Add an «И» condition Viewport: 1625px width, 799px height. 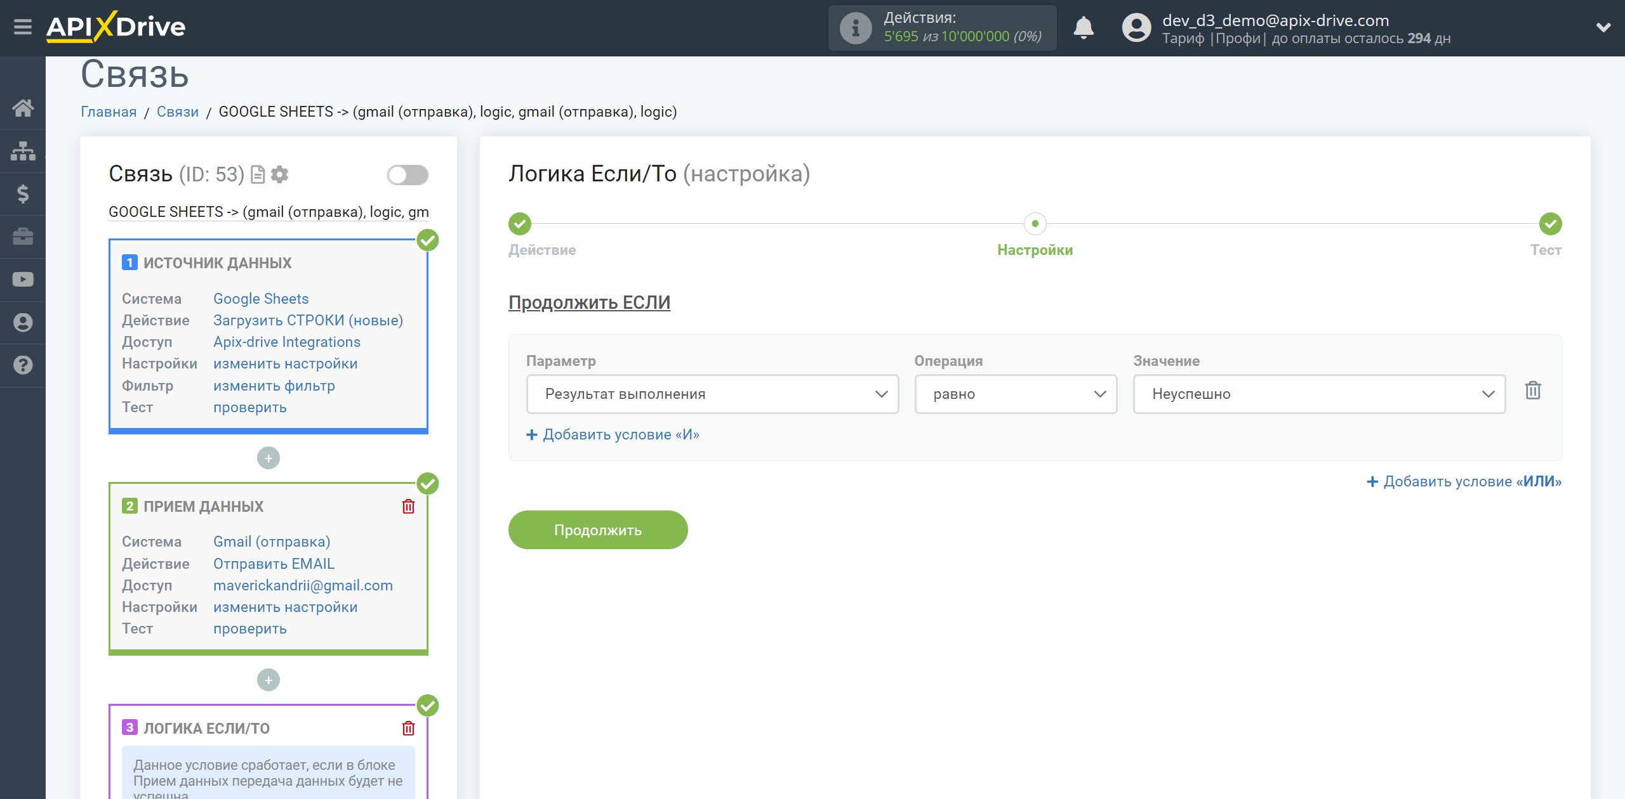pos(613,434)
